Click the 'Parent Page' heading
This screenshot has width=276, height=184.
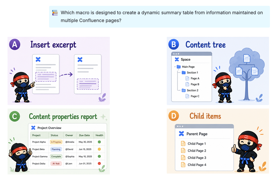(x=197, y=134)
